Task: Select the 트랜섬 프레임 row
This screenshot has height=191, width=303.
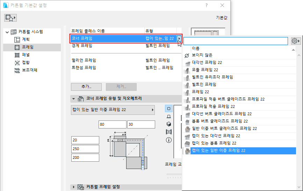Action: (x=126, y=68)
